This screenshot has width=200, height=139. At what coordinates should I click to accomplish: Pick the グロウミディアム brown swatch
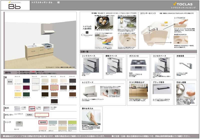coord(45,87)
